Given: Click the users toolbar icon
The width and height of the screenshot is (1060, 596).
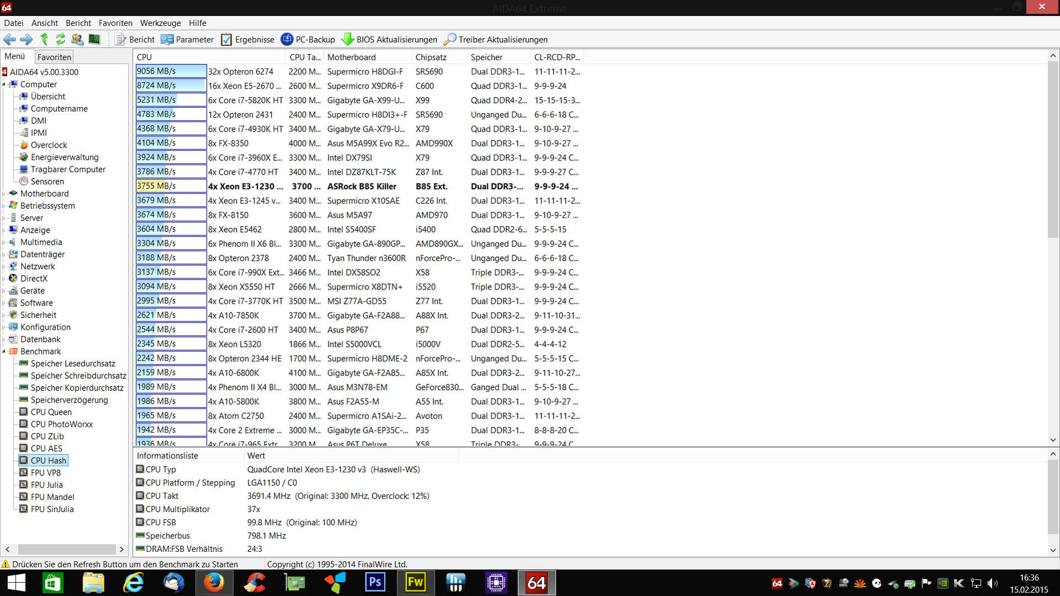Looking at the screenshot, I should [x=77, y=39].
